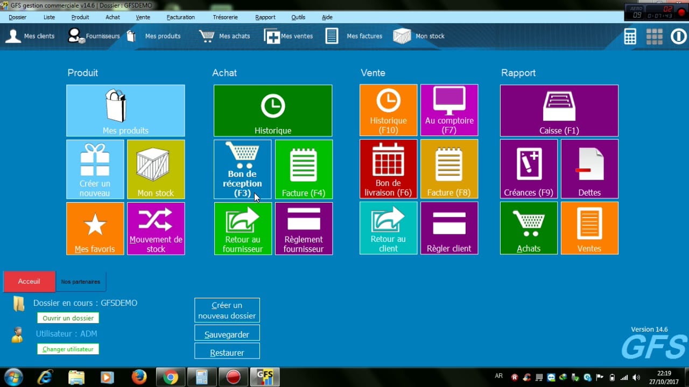689x387 pixels.
Task: Open the Mon stock crate tile
Action: (156, 169)
